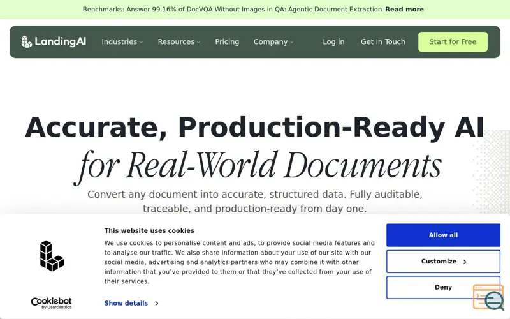Image resolution: width=510 pixels, height=319 pixels.
Task: Accept cookies with Allow all
Action: point(443,235)
